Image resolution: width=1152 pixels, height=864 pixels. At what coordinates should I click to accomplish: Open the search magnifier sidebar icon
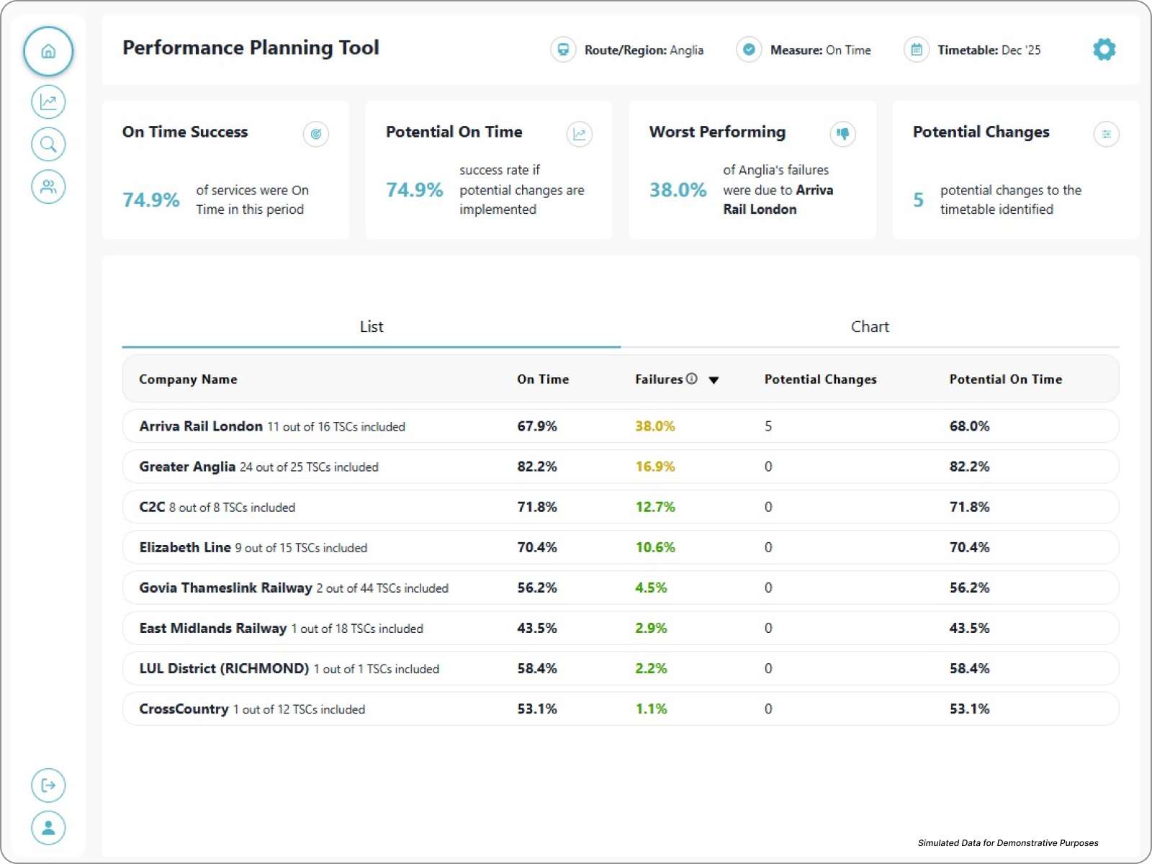click(48, 144)
